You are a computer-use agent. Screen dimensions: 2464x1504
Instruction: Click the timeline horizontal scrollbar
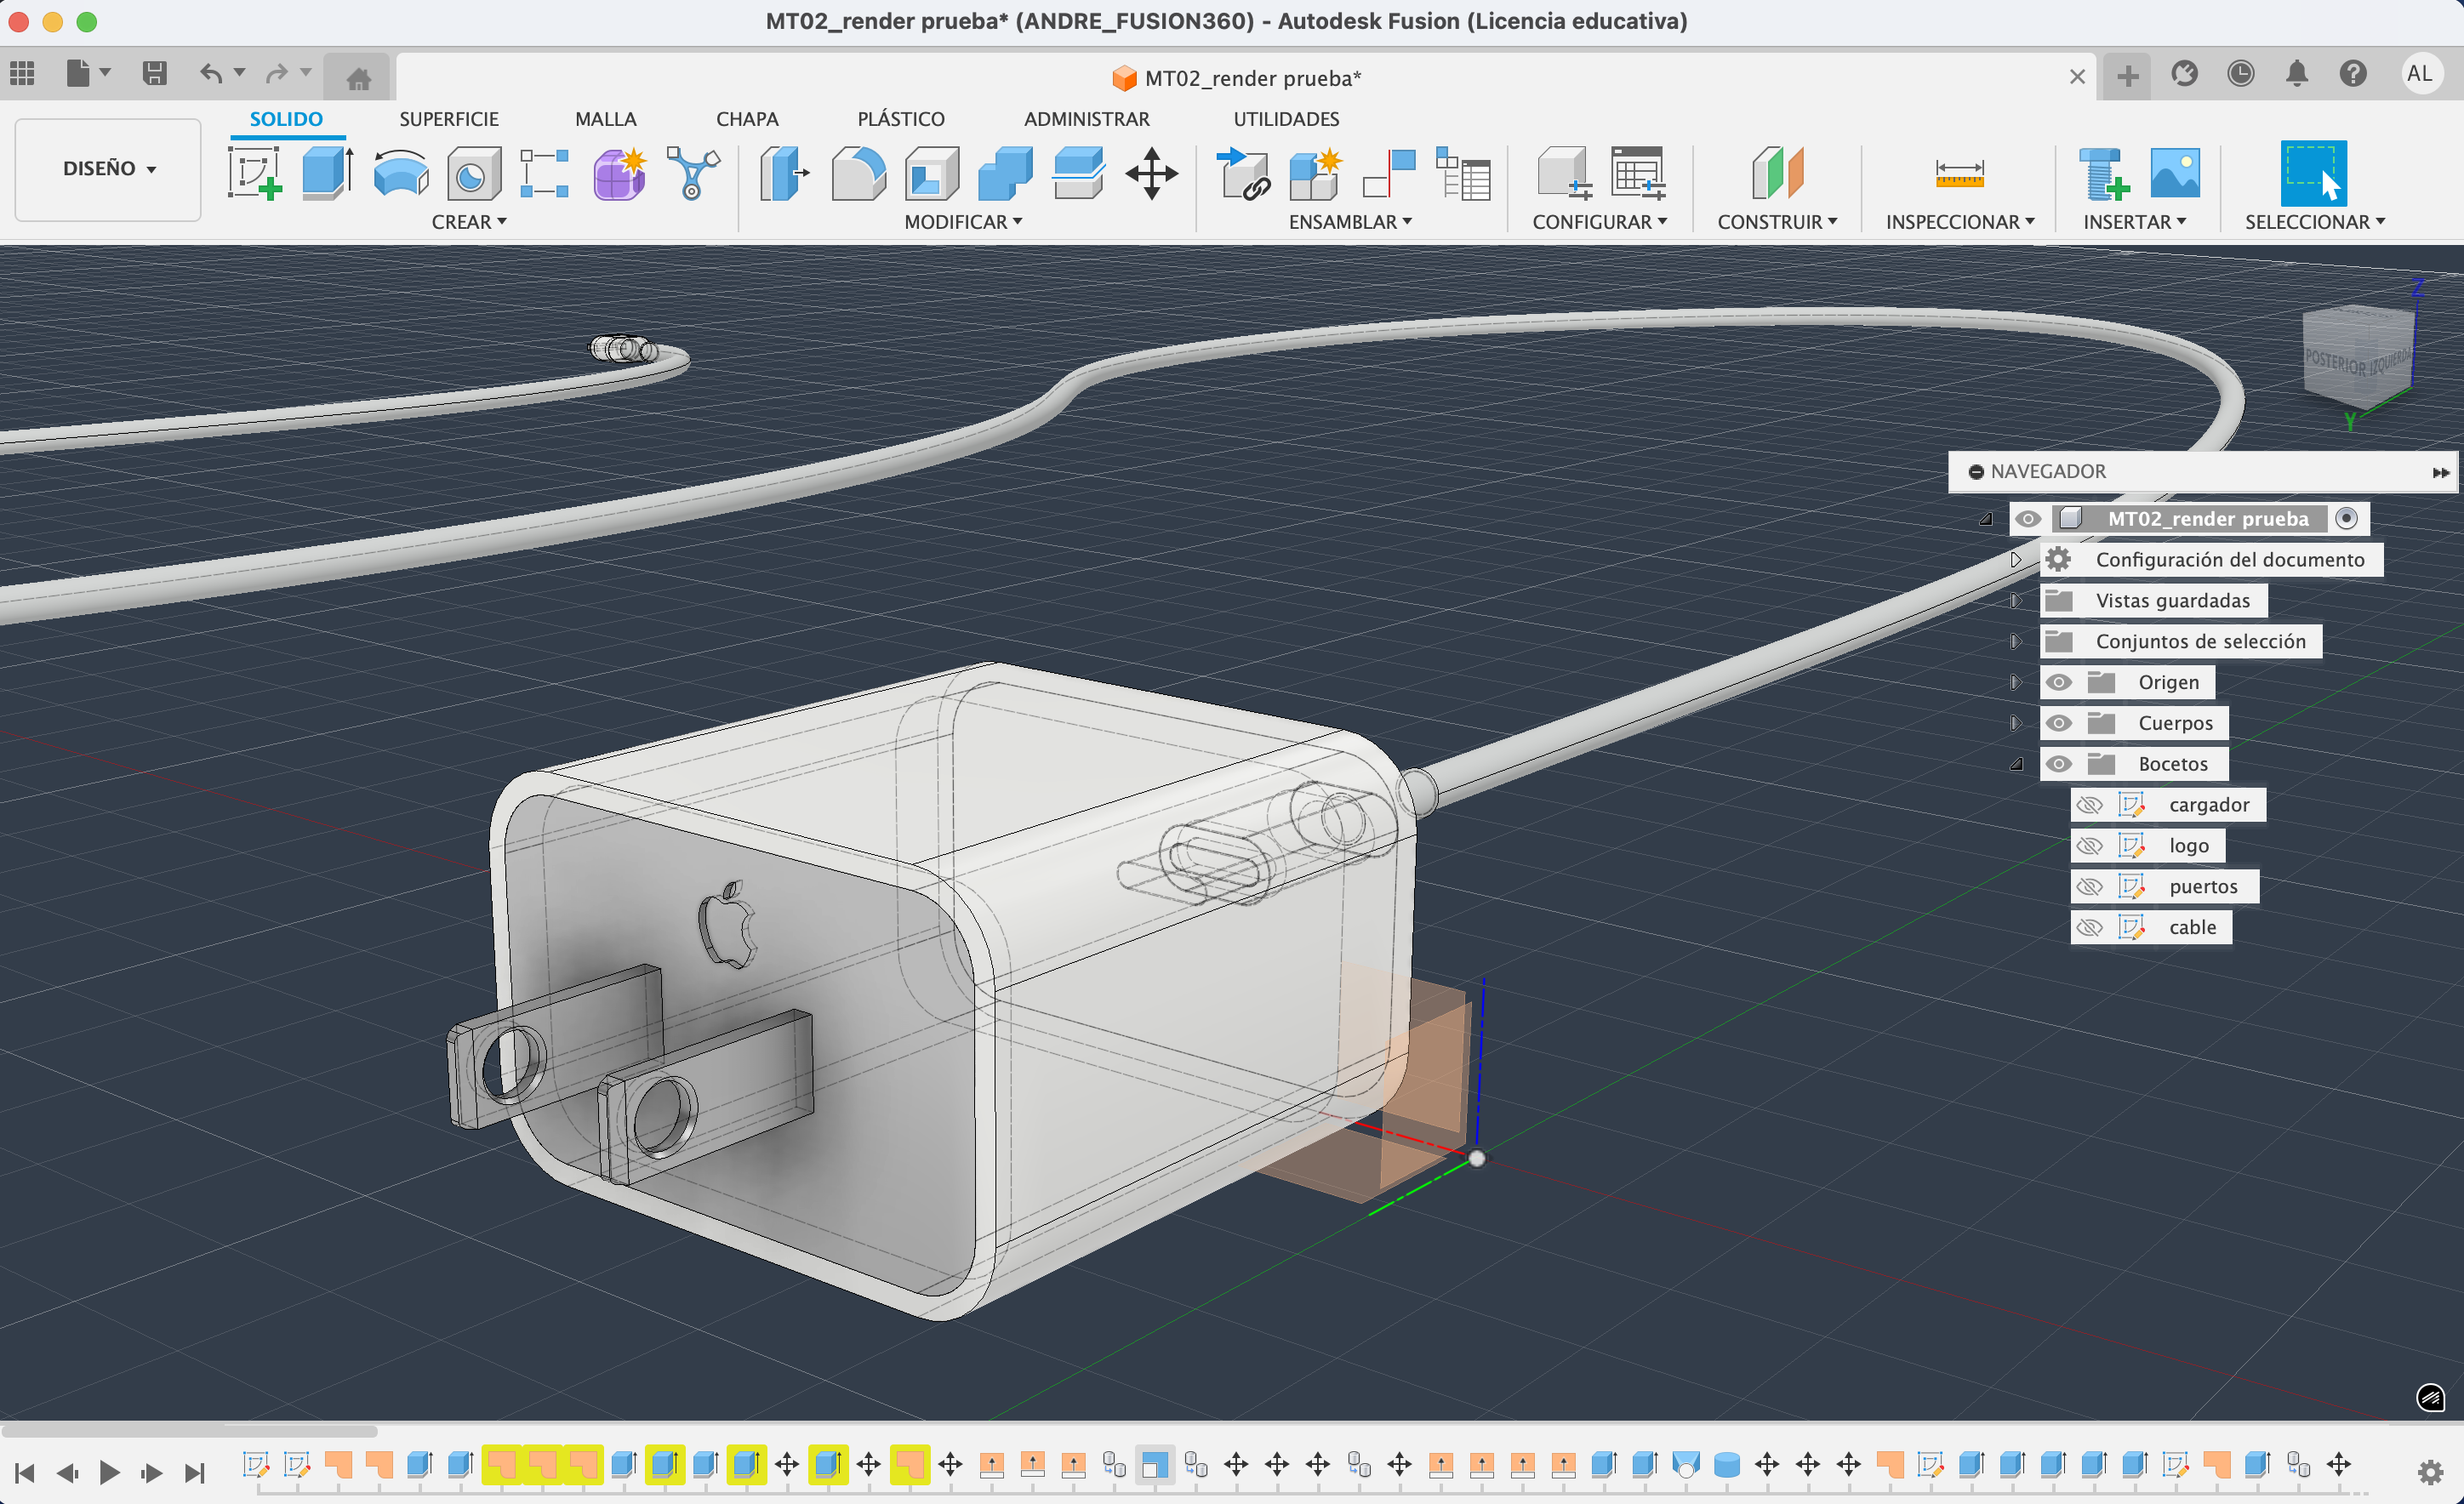[190, 1430]
